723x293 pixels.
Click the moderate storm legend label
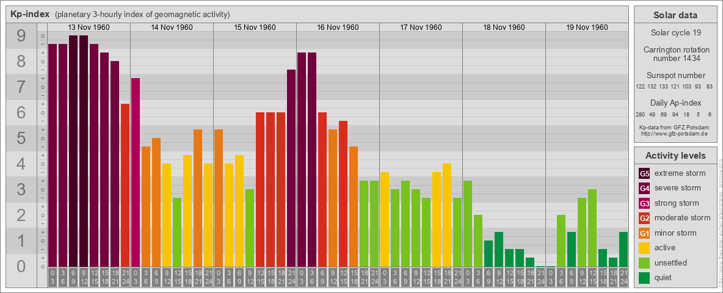click(683, 218)
